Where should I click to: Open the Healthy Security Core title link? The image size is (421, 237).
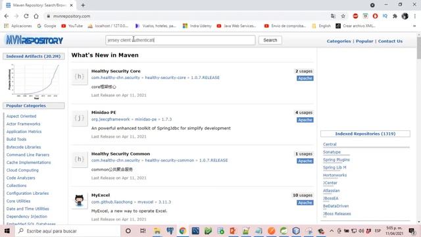pyautogui.click(x=116, y=71)
